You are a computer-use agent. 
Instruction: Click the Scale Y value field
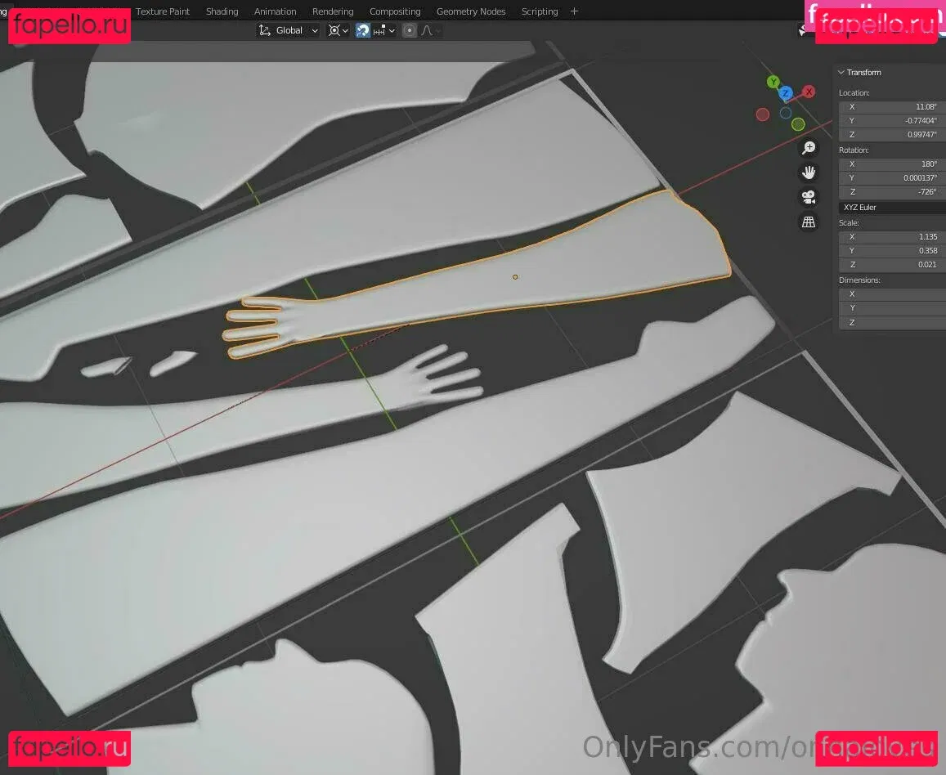892,251
